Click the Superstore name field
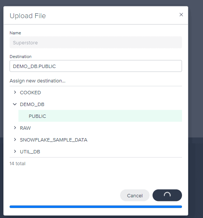The image size is (203, 218). (96, 42)
